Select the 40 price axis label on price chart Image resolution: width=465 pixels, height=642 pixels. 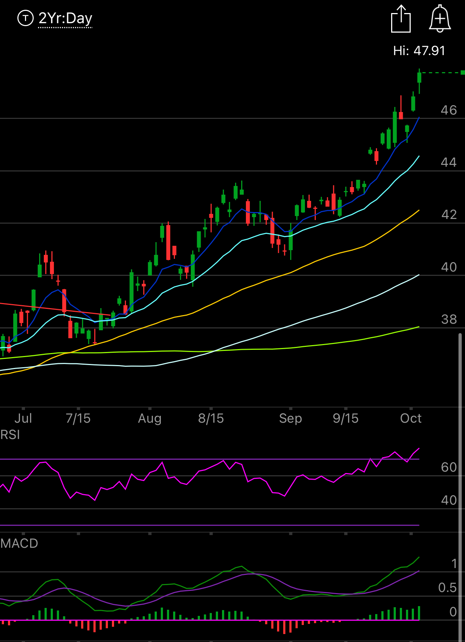[x=449, y=267]
